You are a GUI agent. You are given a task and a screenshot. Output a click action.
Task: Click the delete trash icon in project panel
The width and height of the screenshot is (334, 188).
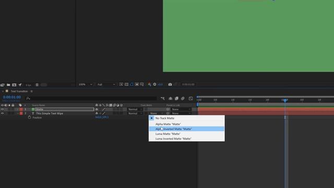tap(37, 85)
